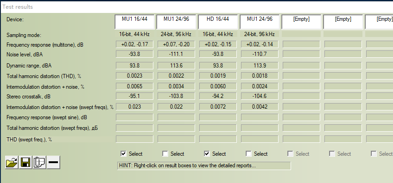The image size is (393, 183).
Task: Click 24-bit, 96 kHz above the +0.07, -0.20 value
Action: tap(176, 34)
